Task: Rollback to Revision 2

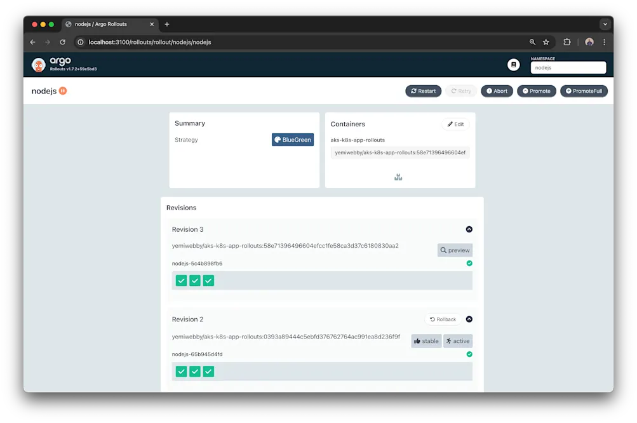Action: [x=443, y=319]
